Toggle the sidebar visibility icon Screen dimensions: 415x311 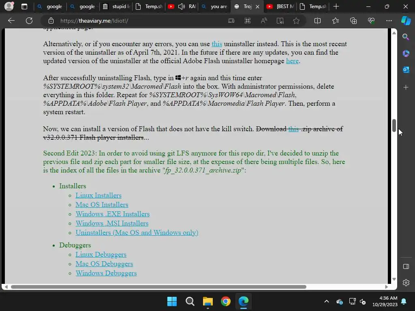point(406,266)
